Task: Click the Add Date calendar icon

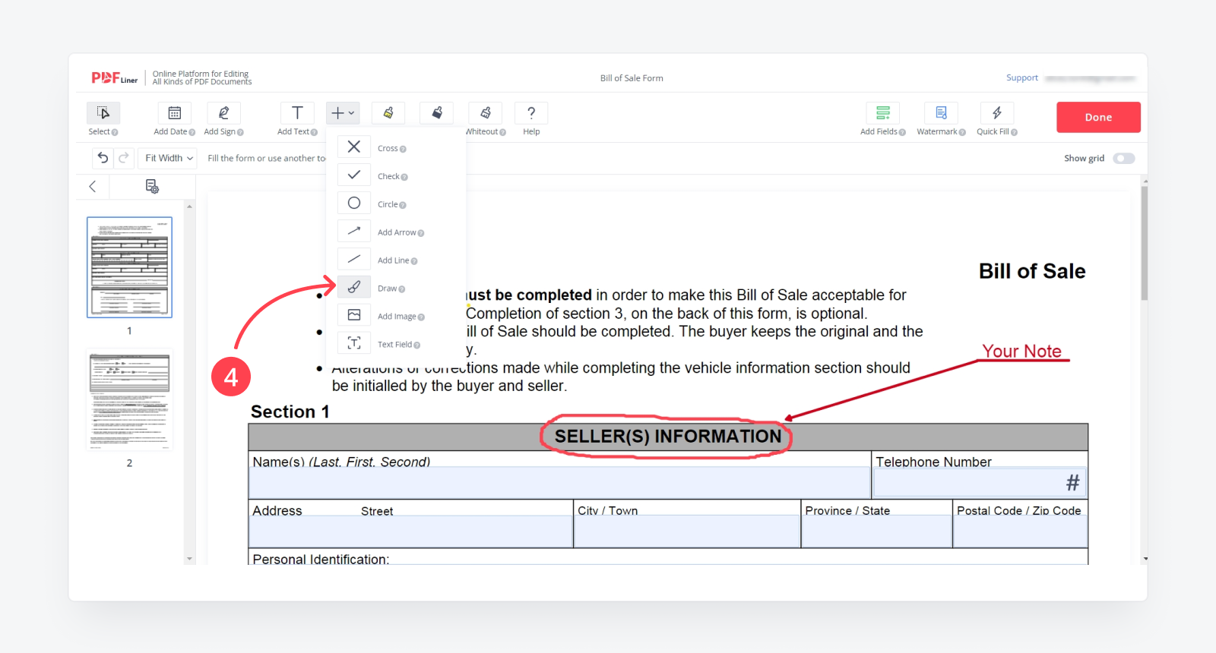Action: pos(174,113)
